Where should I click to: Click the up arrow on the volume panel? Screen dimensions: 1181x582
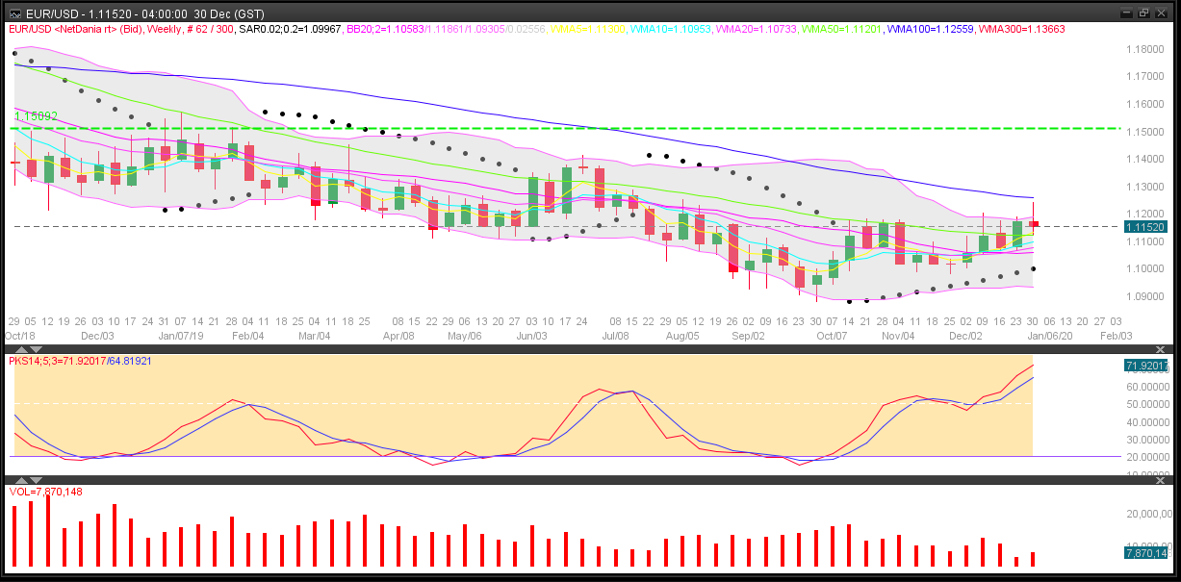pyautogui.click(x=21, y=479)
